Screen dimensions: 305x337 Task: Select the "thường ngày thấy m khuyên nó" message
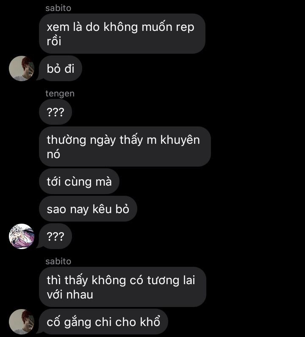[x=125, y=147]
